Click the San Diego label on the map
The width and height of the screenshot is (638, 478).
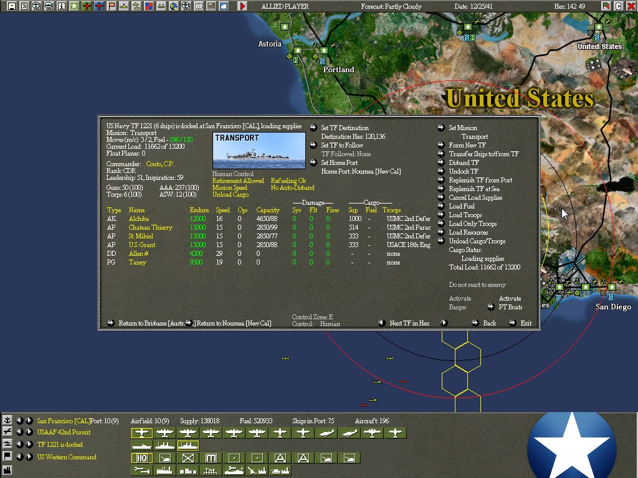point(613,307)
